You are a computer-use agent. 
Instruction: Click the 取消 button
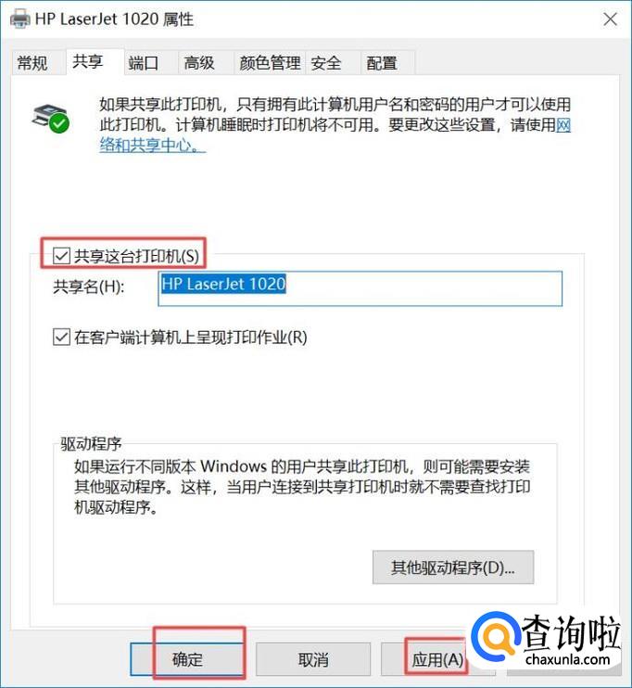click(x=313, y=659)
